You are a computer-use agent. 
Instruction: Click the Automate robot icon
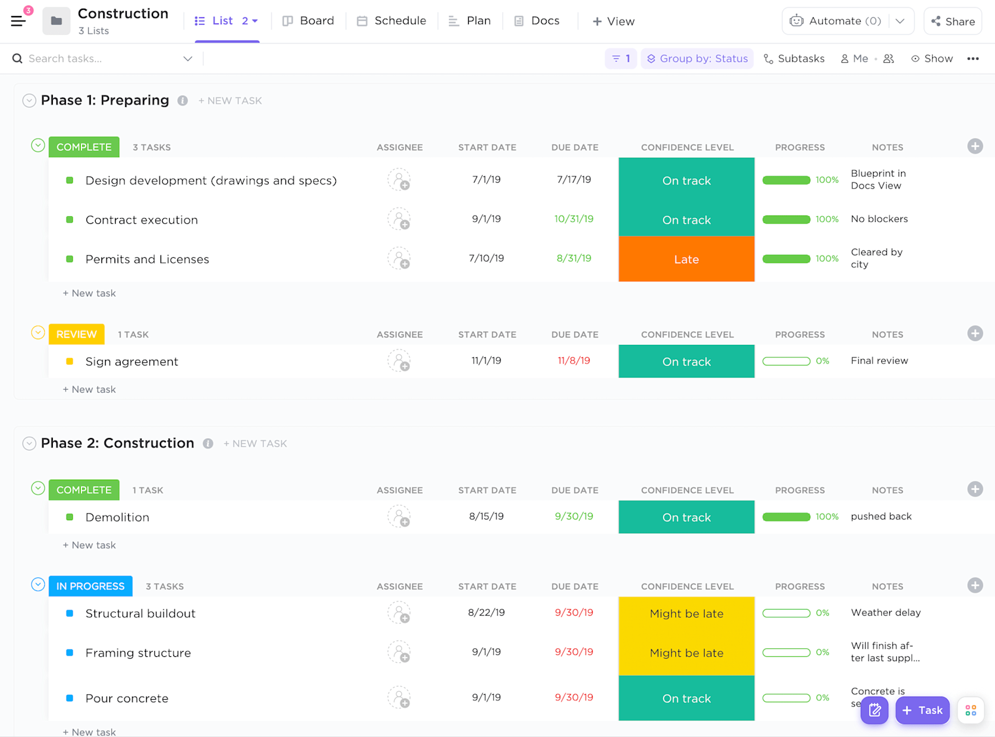(x=797, y=21)
